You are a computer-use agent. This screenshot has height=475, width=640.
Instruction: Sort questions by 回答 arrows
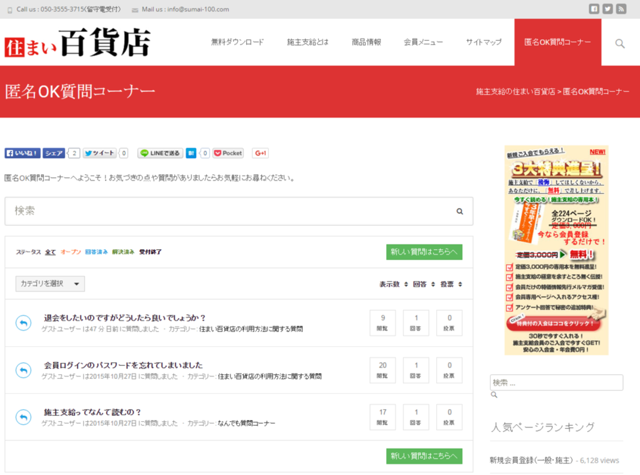[433, 284]
